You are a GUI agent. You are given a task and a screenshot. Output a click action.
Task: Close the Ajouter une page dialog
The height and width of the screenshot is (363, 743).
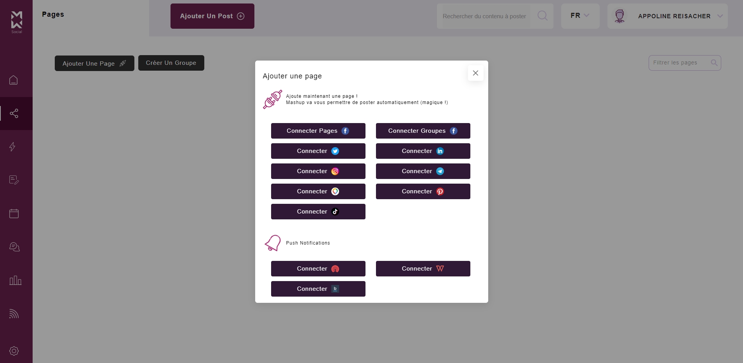coord(475,73)
